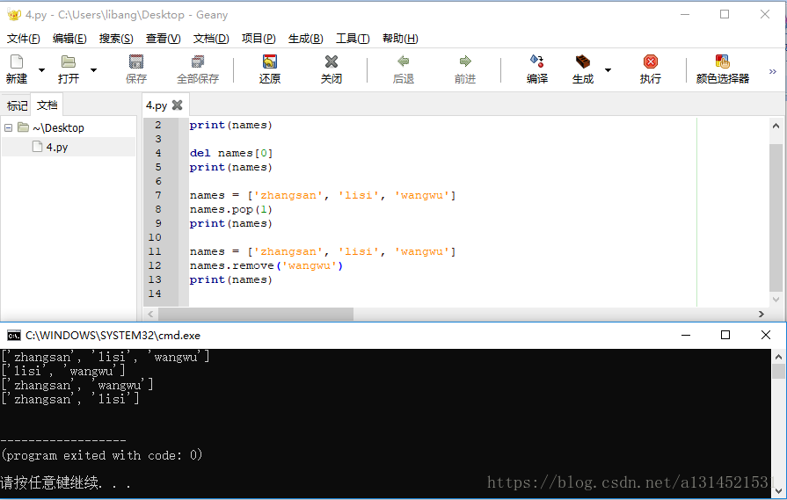This screenshot has width=787, height=500.
Task: Close the 4.py editor tab
Action: (x=177, y=105)
